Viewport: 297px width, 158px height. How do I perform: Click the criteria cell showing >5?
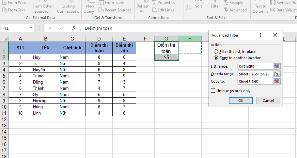tap(166, 57)
